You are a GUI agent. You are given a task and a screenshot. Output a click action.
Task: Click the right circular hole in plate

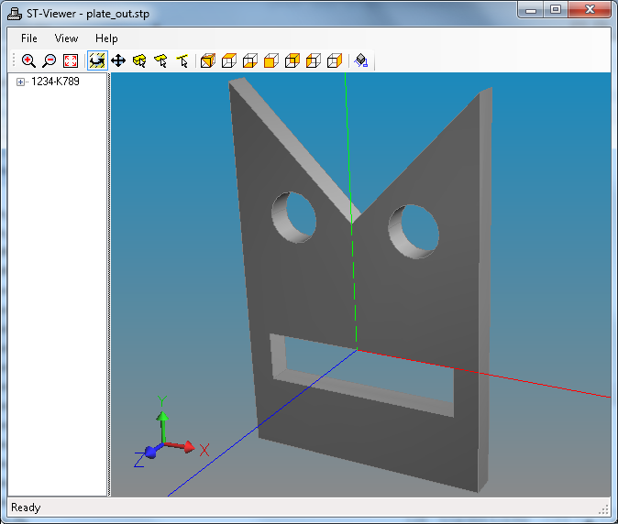point(414,232)
